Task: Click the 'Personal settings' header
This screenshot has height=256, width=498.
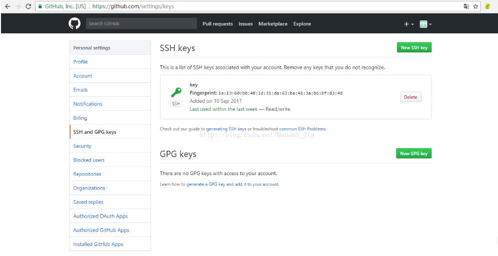Action: coord(110,48)
